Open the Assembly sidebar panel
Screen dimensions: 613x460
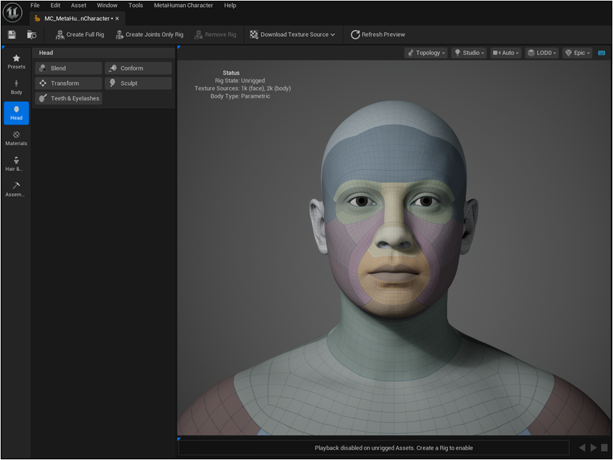pyautogui.click(x=17, y=190)
